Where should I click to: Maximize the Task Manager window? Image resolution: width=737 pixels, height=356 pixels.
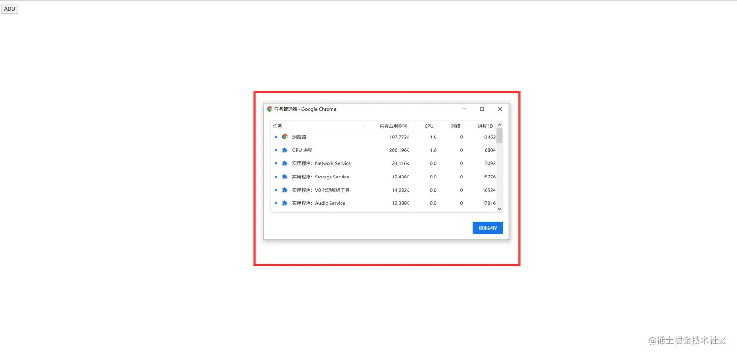(x=482, y=109)
